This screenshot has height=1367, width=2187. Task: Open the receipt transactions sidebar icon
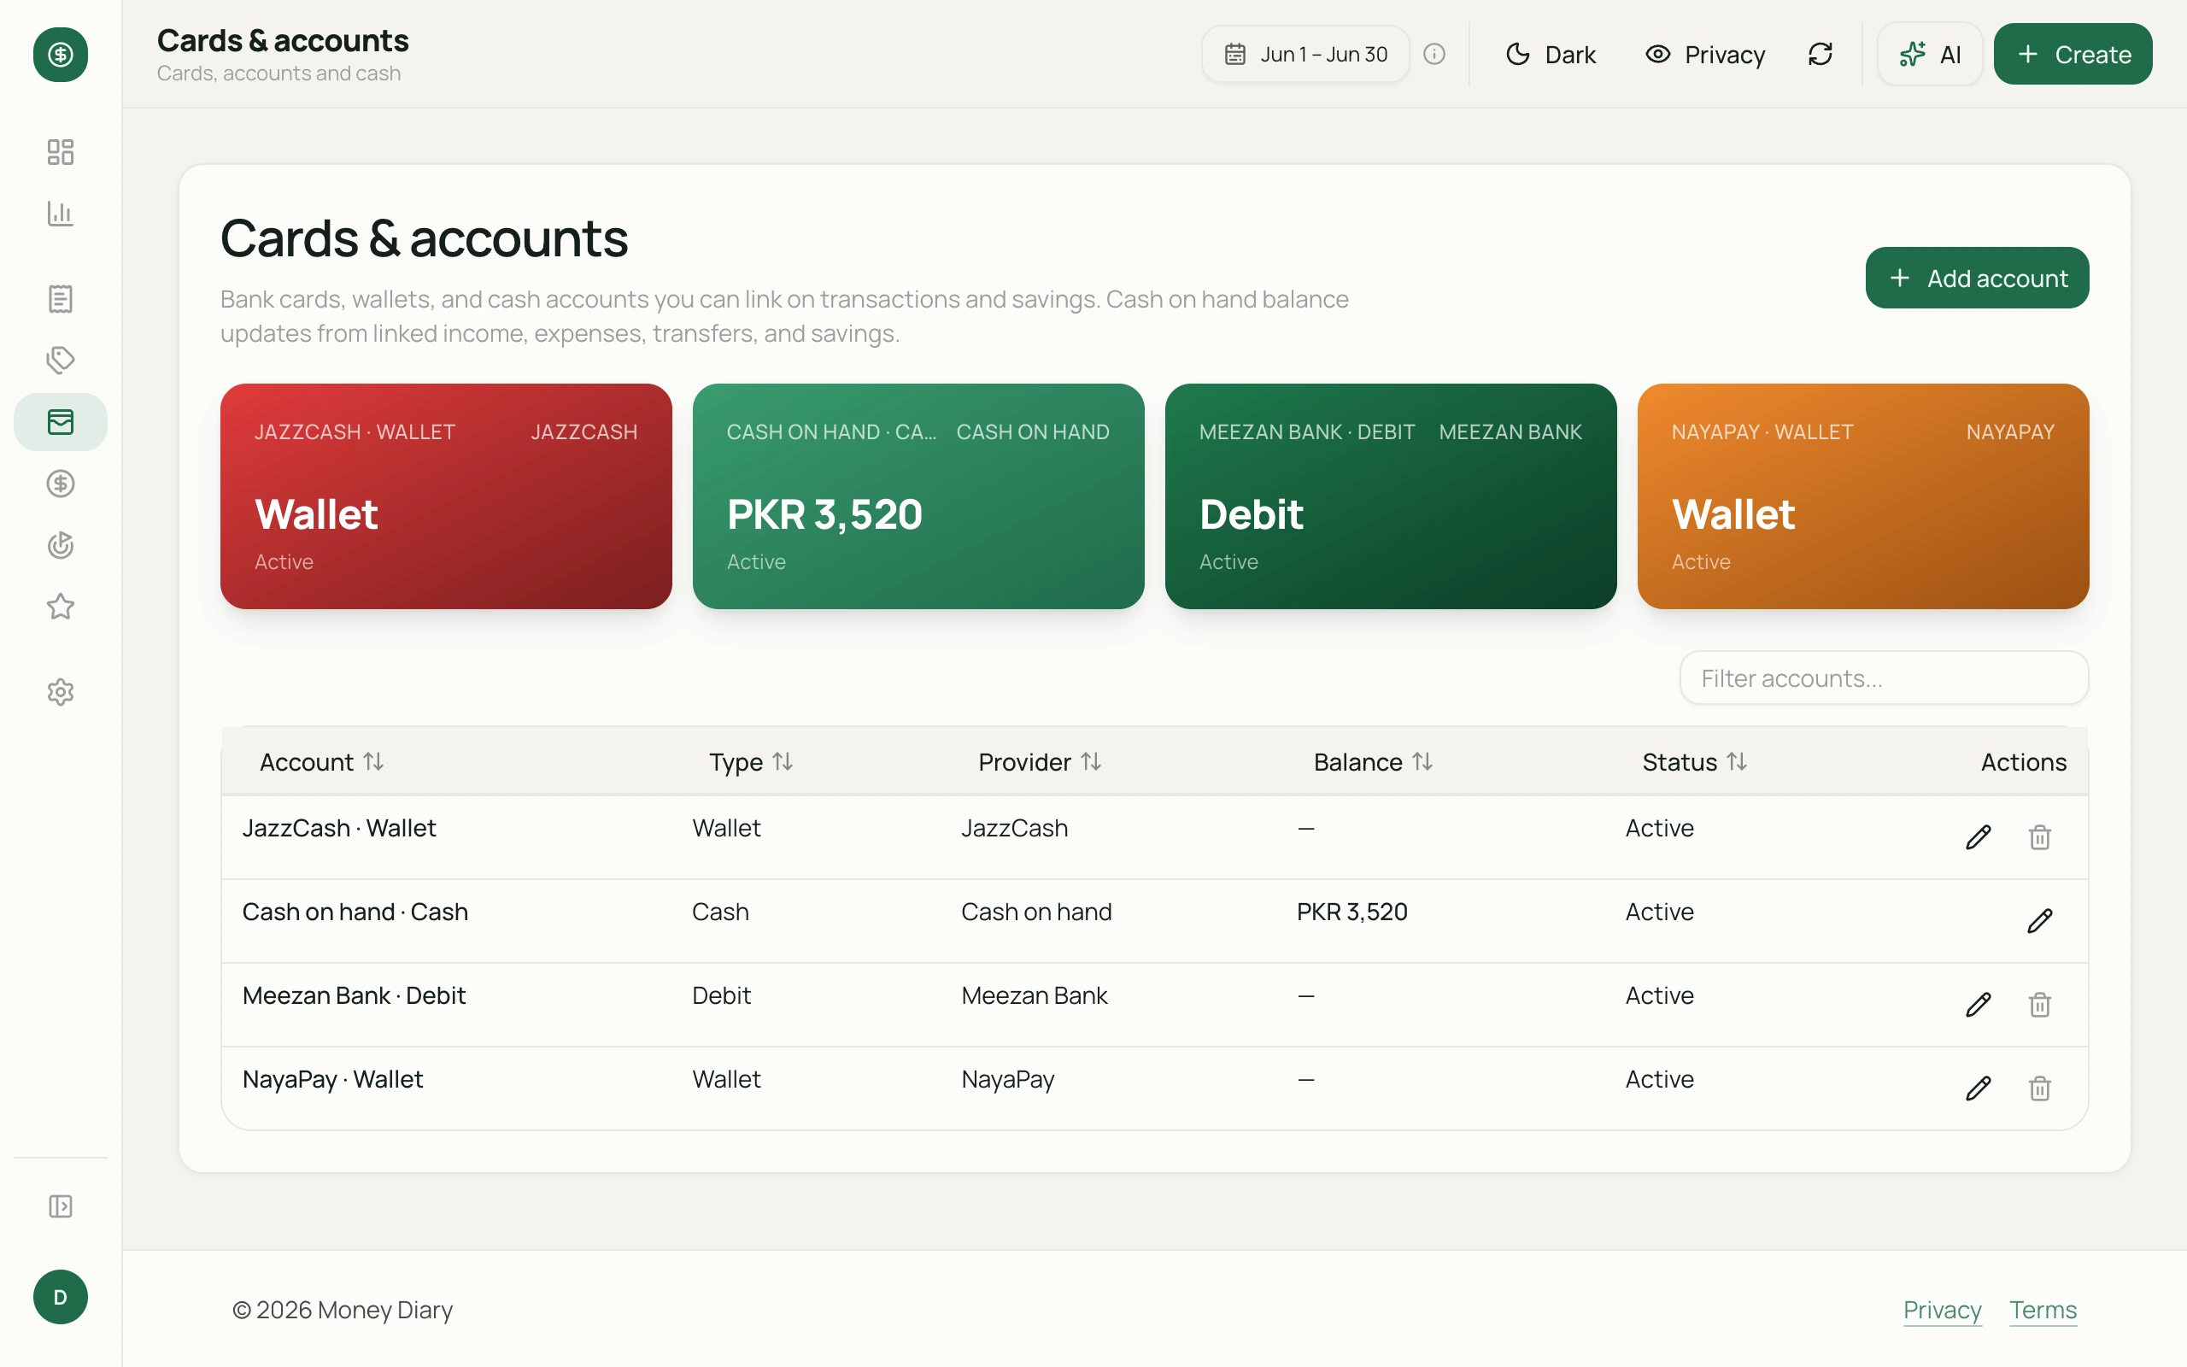coord(61,298)
